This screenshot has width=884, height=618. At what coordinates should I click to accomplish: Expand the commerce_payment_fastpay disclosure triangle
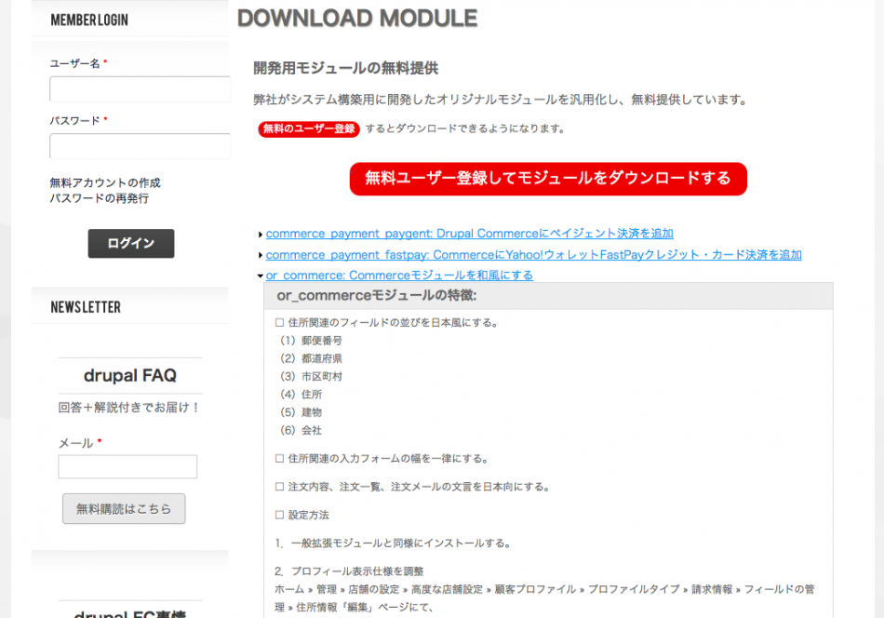(x=259, y=254)
